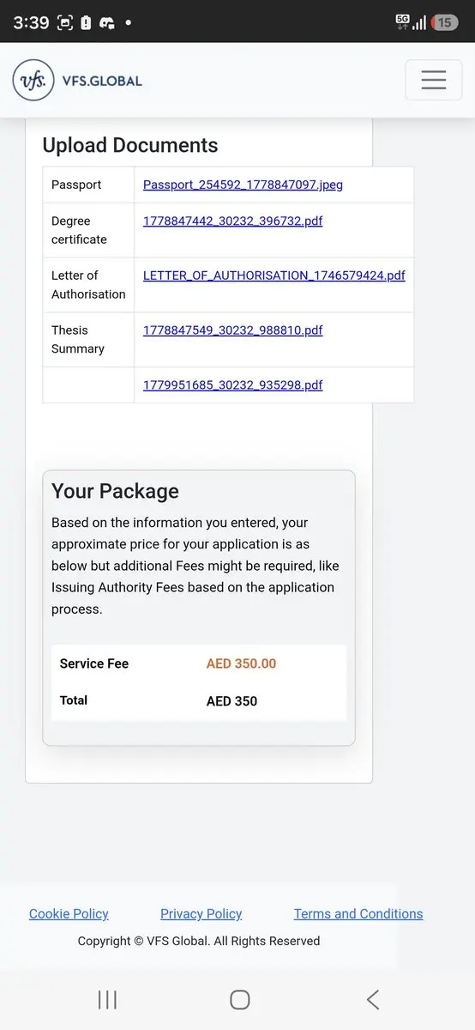The width and height of the screenshot is (475, 1030).
Task: Tap the Your Package heading
Action: 115,491
